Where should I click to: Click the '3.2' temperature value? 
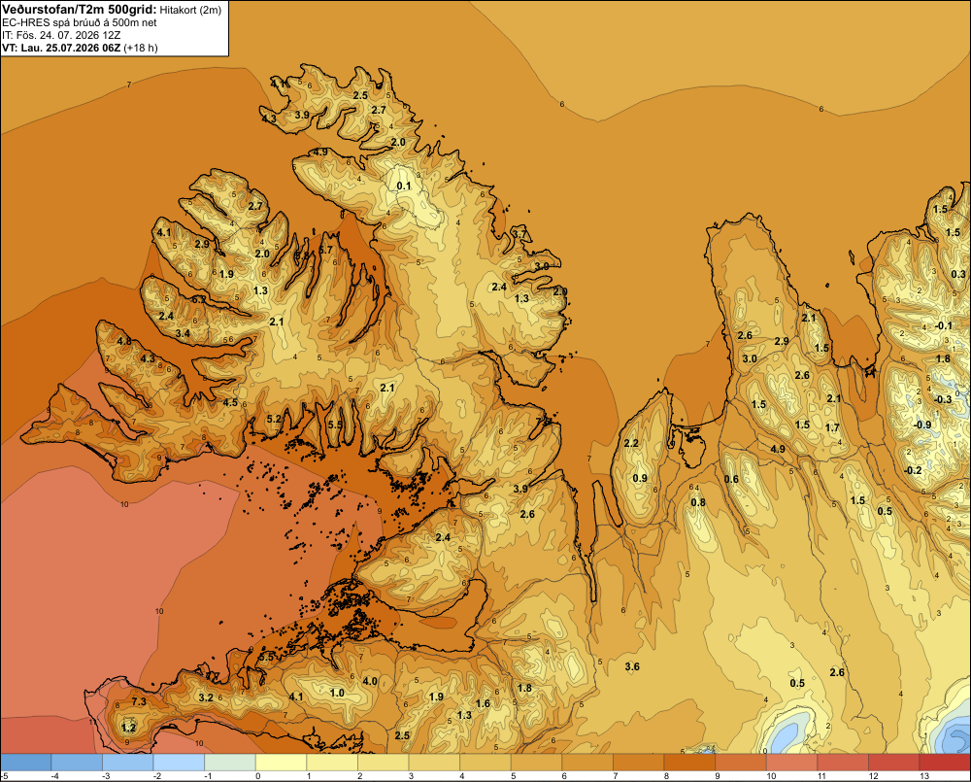(206, 697)
